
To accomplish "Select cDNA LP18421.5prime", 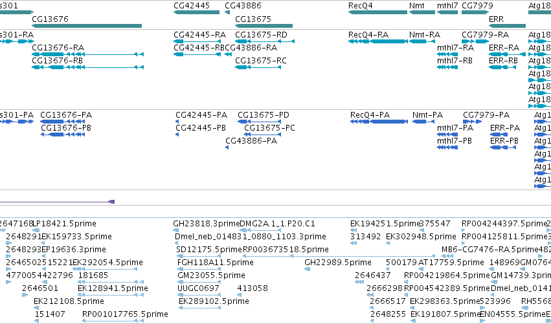I will [64, 224].
